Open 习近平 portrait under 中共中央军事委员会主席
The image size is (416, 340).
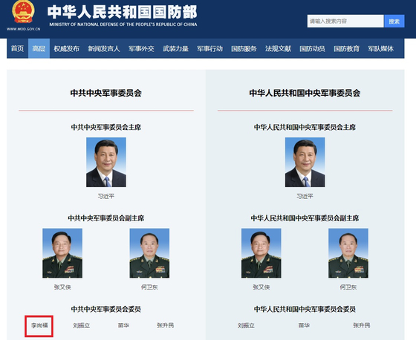click(x=106, y=162)
